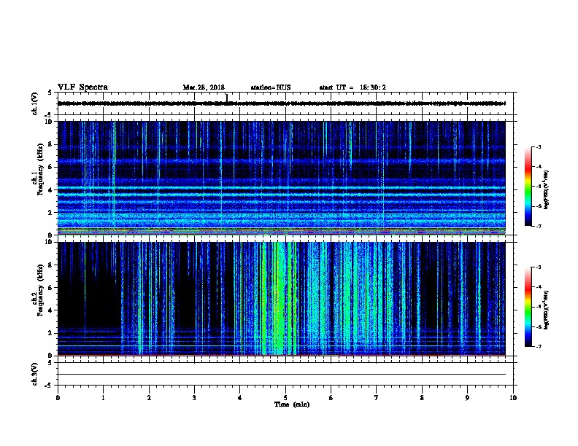578x446 pixels.
Task: Click time axis tick label "1"
Action: click(x=103, y=398)
